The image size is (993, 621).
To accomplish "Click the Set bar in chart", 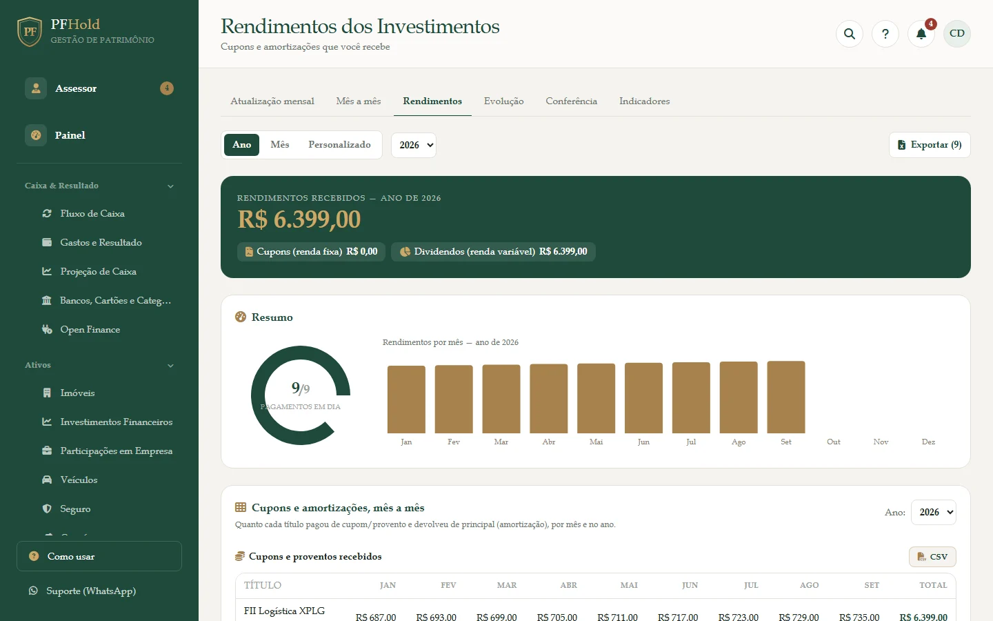I will click(786, 397).
